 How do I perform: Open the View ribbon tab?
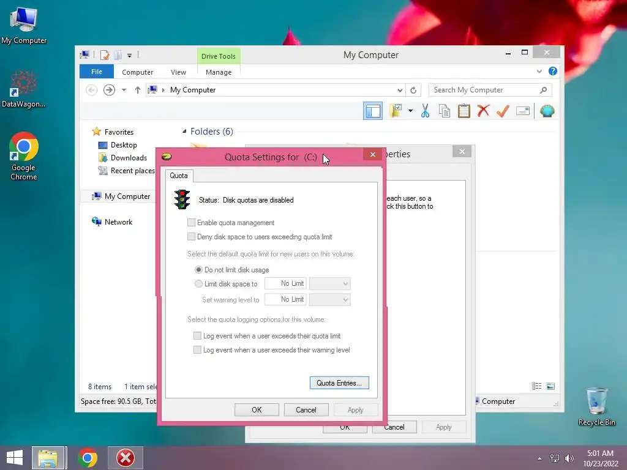coord(178,72)
